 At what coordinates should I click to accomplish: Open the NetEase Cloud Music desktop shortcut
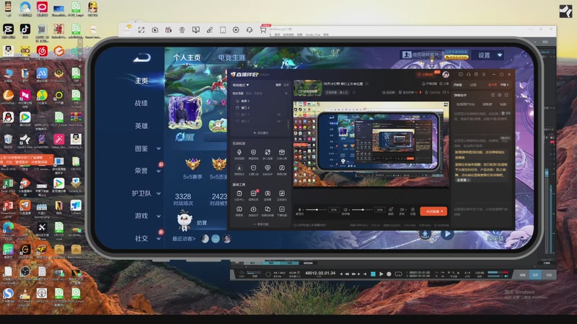(42, 52)
